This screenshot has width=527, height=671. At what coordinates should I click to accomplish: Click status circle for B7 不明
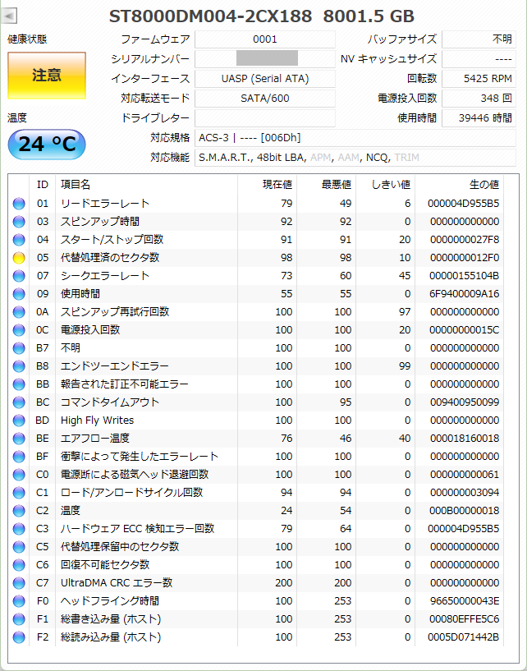[19, 348]
